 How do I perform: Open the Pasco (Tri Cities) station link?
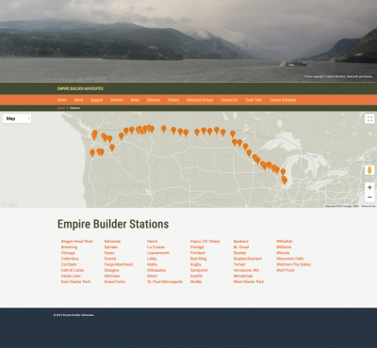click(x=205, y=242)
